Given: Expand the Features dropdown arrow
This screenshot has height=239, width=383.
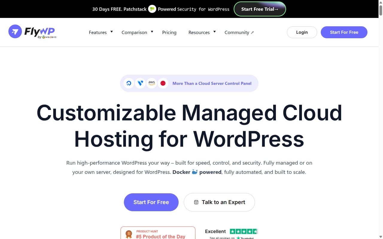Looking at the screenshot, I should tap(112, 31).
